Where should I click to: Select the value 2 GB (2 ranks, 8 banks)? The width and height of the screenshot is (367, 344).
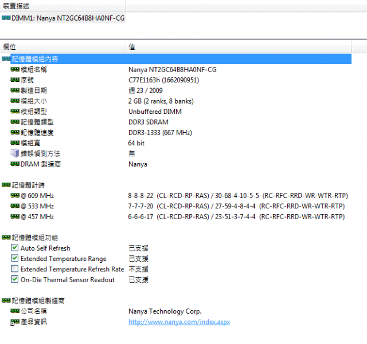pos(161,101)
